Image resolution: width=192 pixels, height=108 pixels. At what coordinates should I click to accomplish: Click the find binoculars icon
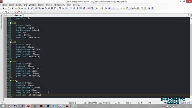[x=131, y=8]
